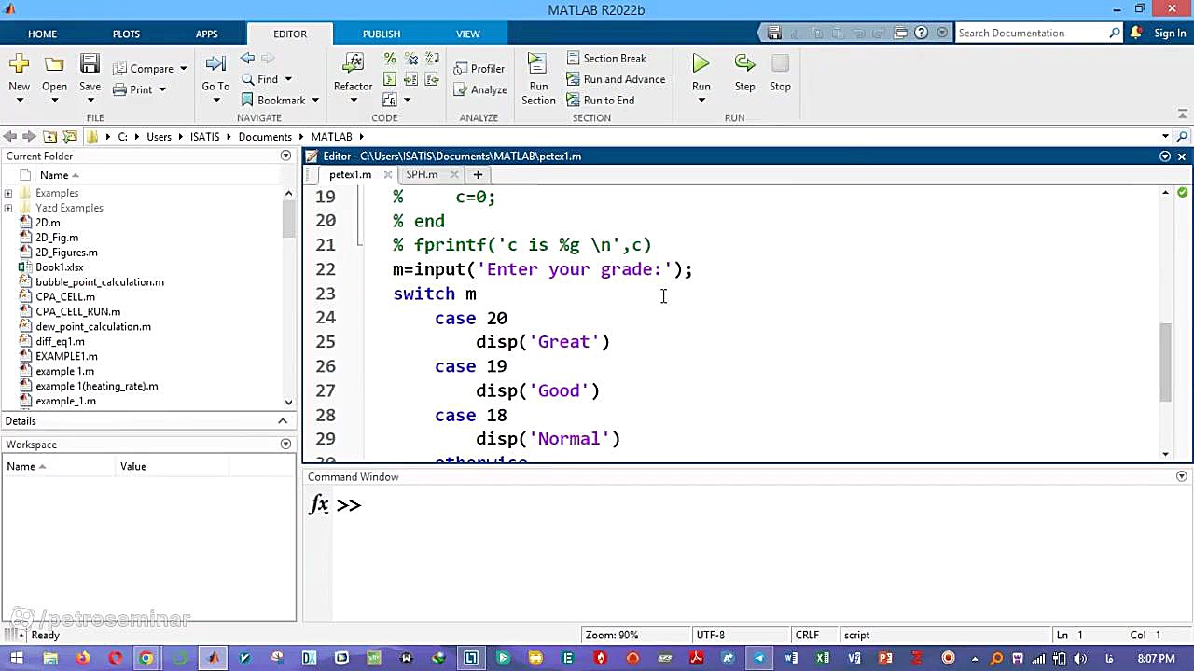Collapse the Details panel

click(x=283, y=421)
